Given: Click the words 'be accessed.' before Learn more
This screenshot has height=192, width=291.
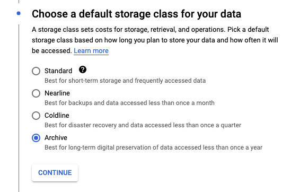Looking at the screenshot, I should pos(52,51).
